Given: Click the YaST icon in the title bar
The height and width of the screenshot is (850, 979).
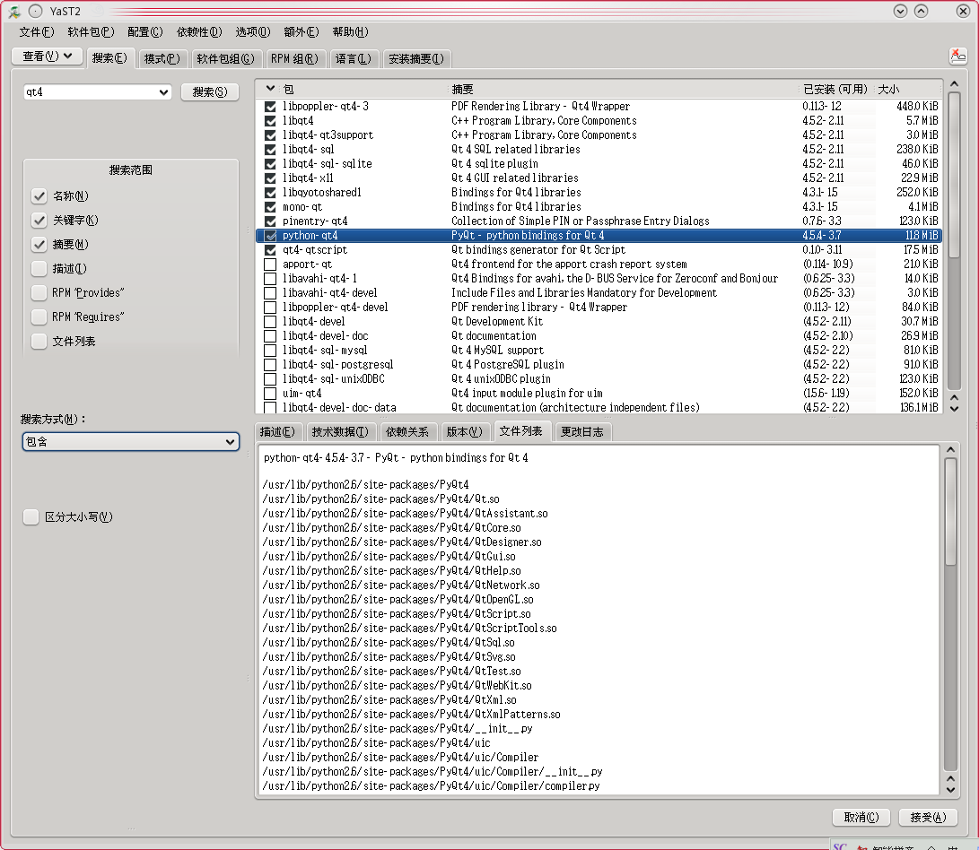Looking at the screenshot, I should pos(13,12).
